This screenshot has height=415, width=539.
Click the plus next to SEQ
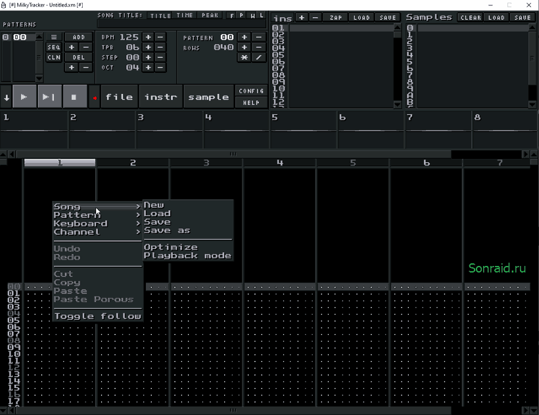coord(72,47)
